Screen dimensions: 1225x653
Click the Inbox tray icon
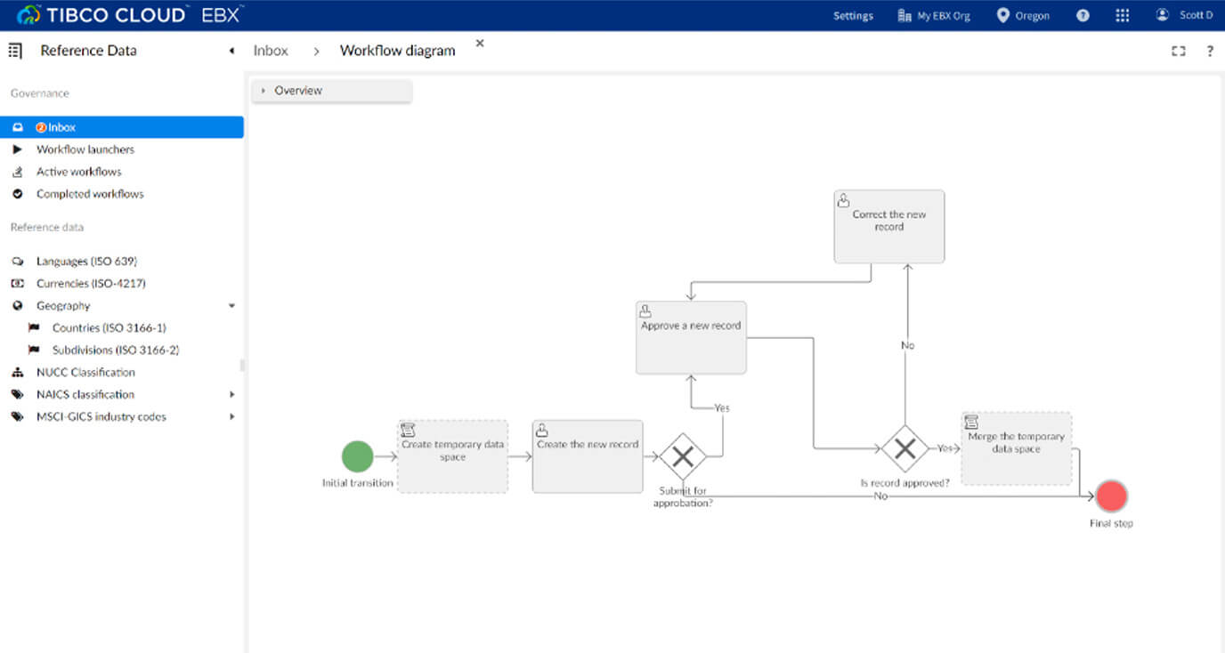pyautogui.click(x=18, y=127)
